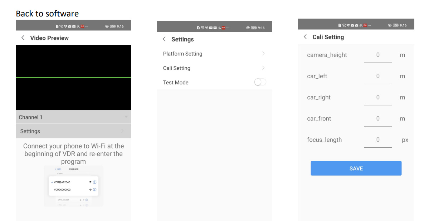Tap Wi-Fi signal icon beside VDR00000002
The width and height of the screenshot is (424, 221).
pos(90,190)
